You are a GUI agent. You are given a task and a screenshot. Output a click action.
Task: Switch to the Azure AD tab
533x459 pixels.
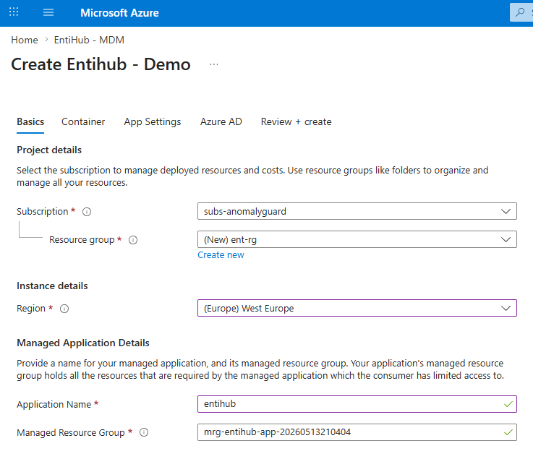221,121
